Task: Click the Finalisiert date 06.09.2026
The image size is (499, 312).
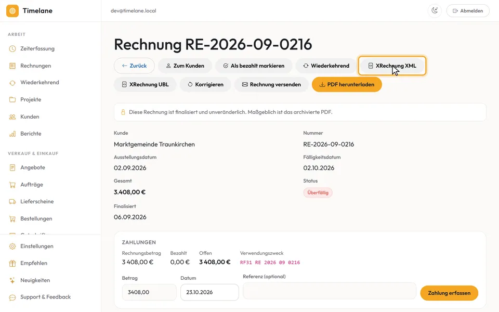Action: 130,217
